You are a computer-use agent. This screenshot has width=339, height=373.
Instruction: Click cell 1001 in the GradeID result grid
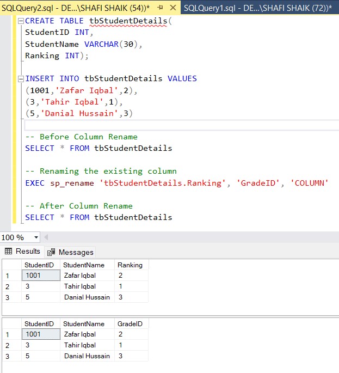pos(41,334)
